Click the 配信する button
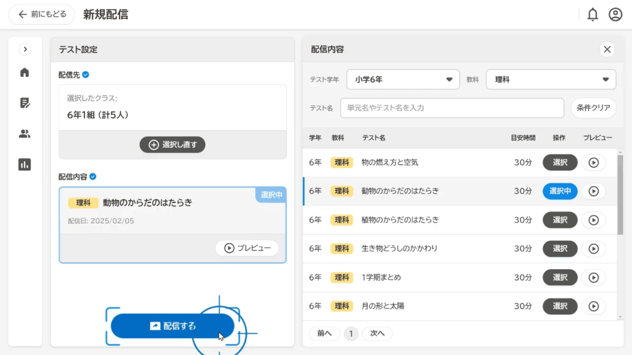The image size is (632, 355). pyautogui.click(x=172, y=326)
